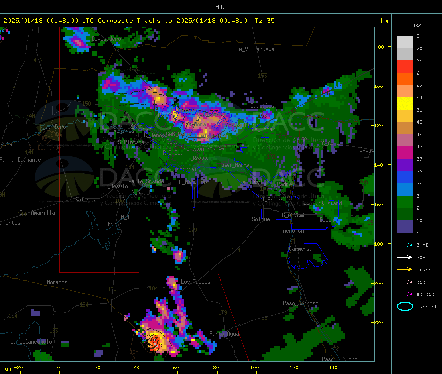Click the 'Divisadero' place label
Viewport: 442px width, 374px height.
coord(106,39)
